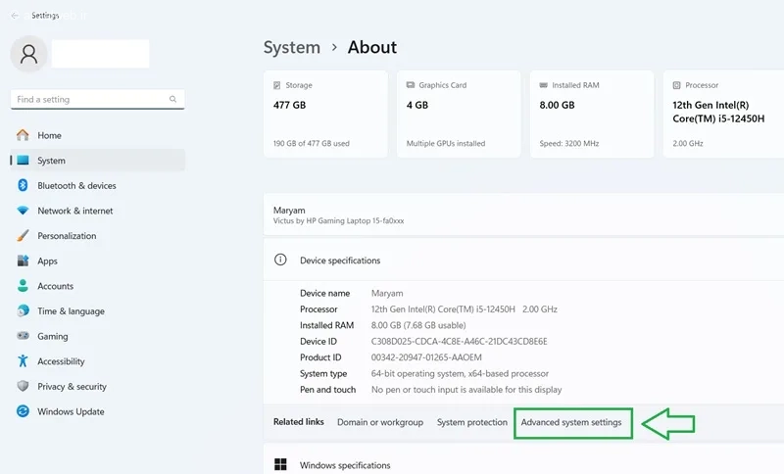Image resolution: width=784 pixels, height=474 pixels.
Task: Click Speed: 3200 MHz text
Action: pos(569,143)
